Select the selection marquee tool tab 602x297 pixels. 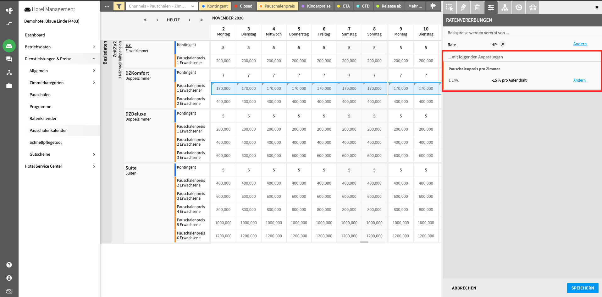pos(449,7)
